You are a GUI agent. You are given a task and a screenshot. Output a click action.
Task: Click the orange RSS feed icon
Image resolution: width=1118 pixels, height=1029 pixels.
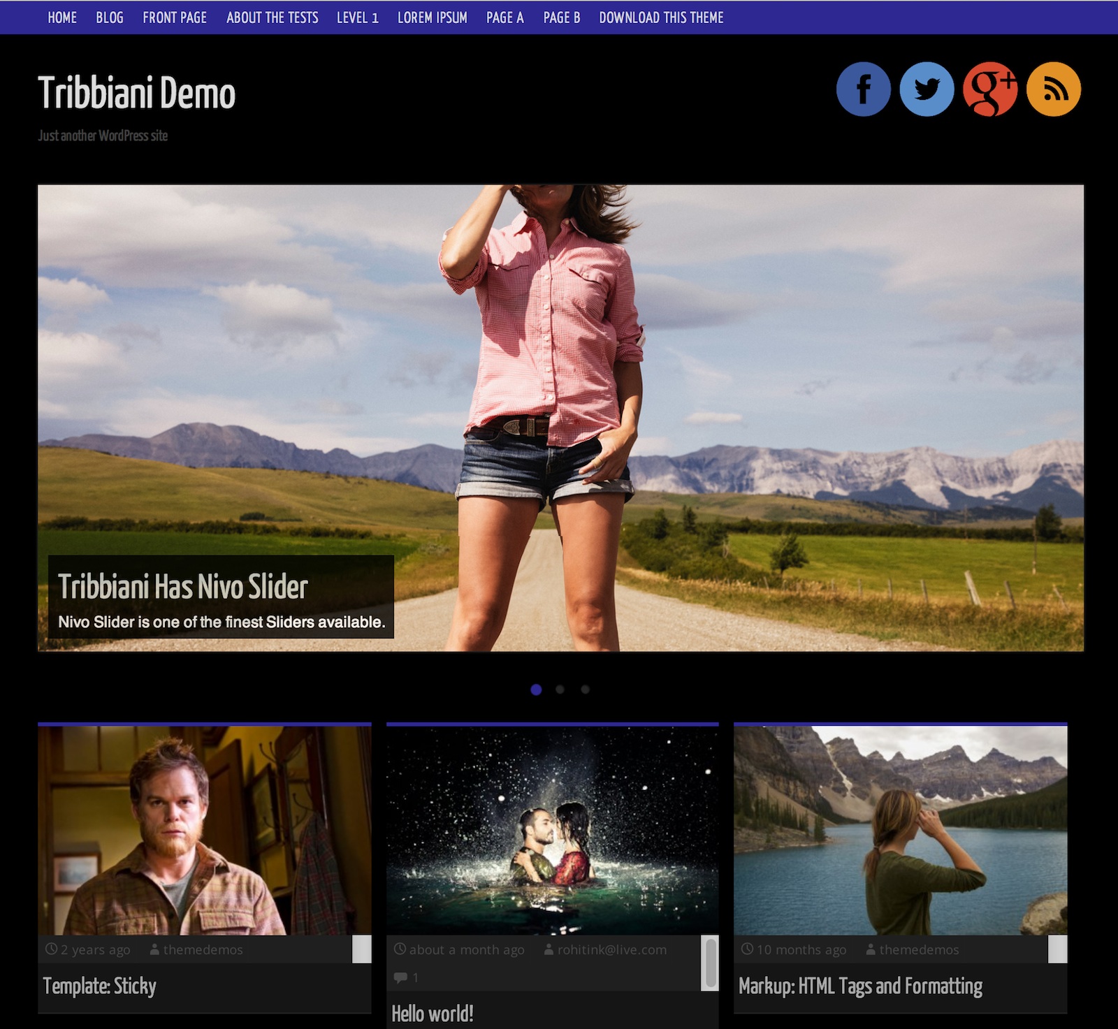pos(1053,89)
